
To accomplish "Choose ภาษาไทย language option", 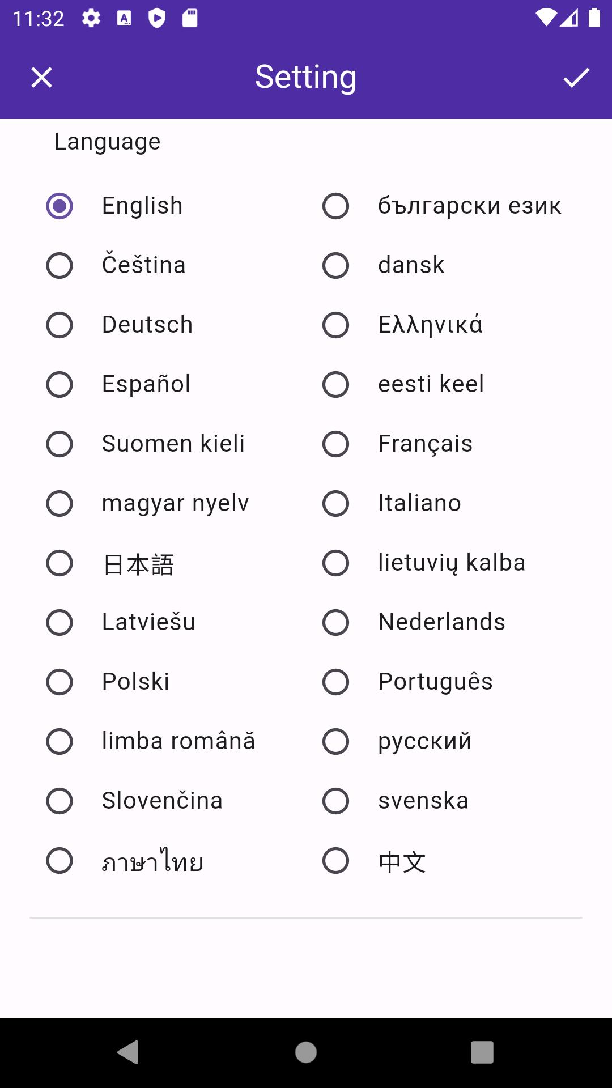I will coord(59,860).
